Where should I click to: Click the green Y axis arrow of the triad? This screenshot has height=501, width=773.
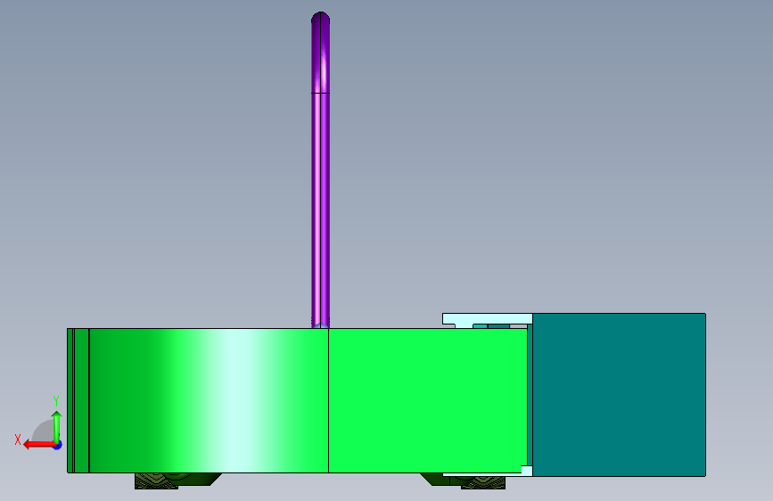coord(57,427)
